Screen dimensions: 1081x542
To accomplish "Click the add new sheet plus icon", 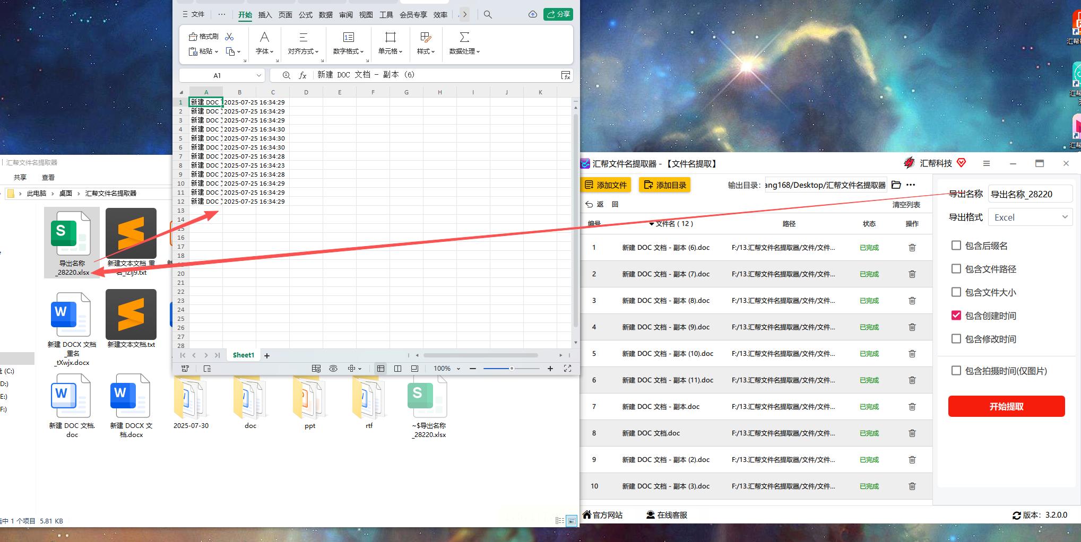I will [x=267, y=355].
